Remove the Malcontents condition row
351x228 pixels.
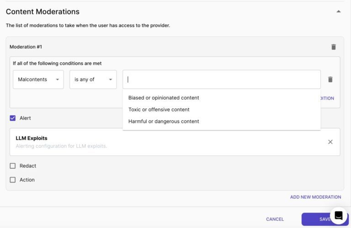click(x=330, y=79)
